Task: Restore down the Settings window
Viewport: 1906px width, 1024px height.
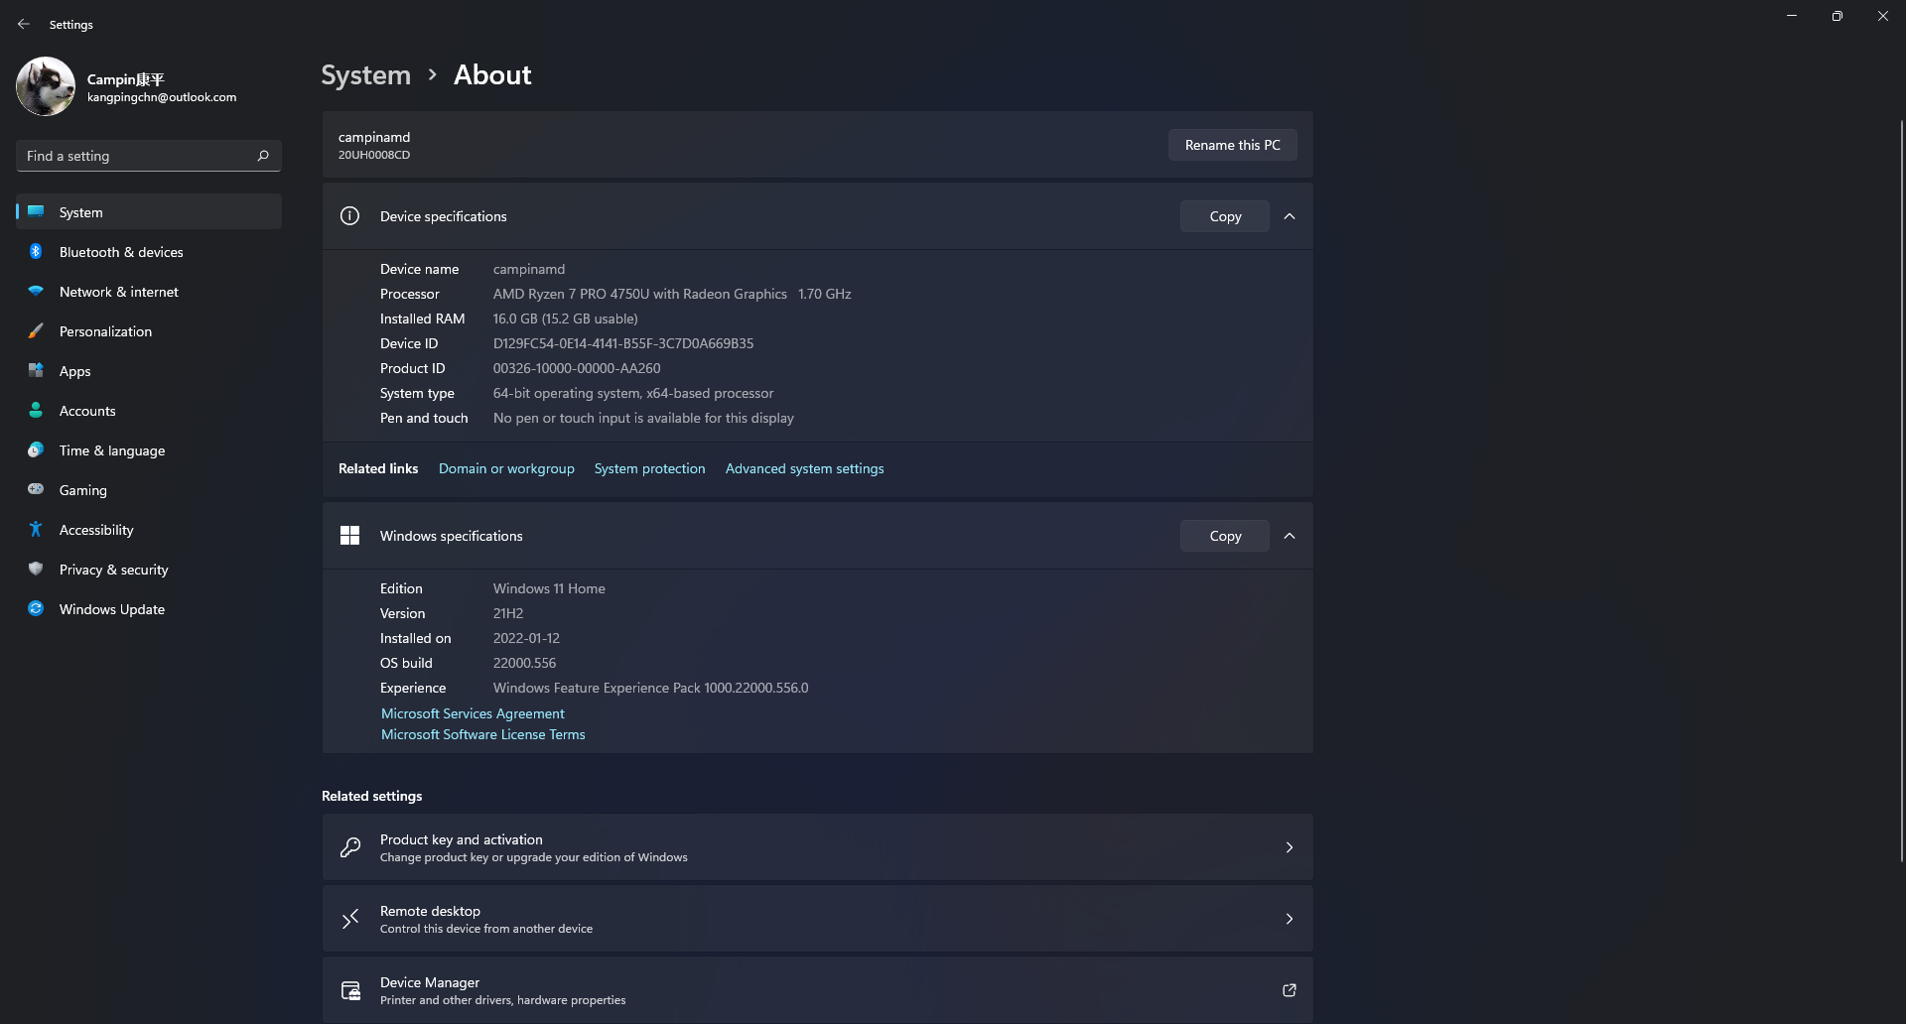Action: tap(1838, 16)
